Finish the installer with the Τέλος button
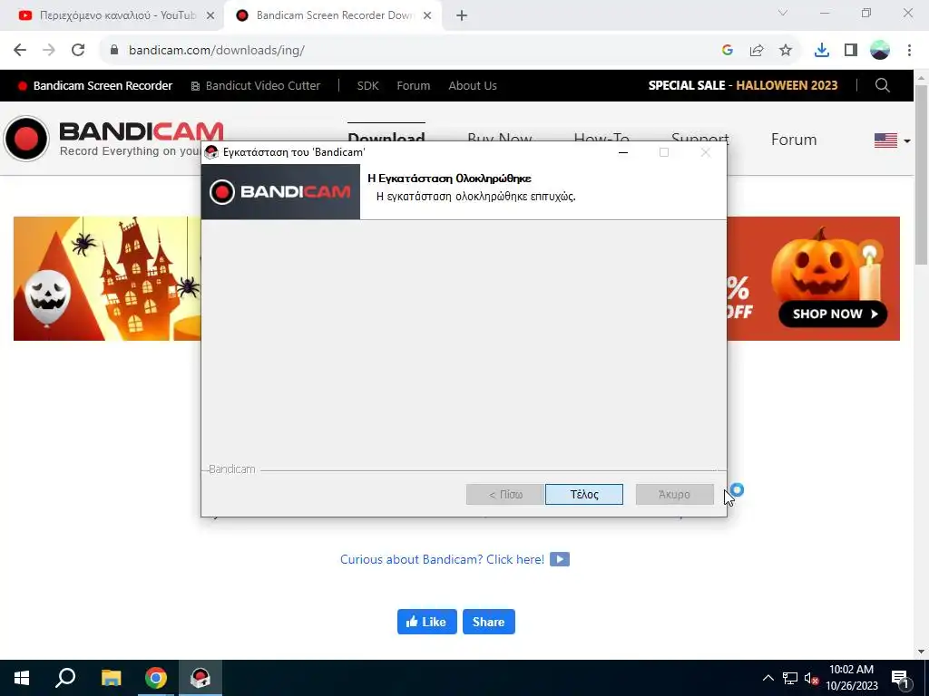 (x=583, y=494)
